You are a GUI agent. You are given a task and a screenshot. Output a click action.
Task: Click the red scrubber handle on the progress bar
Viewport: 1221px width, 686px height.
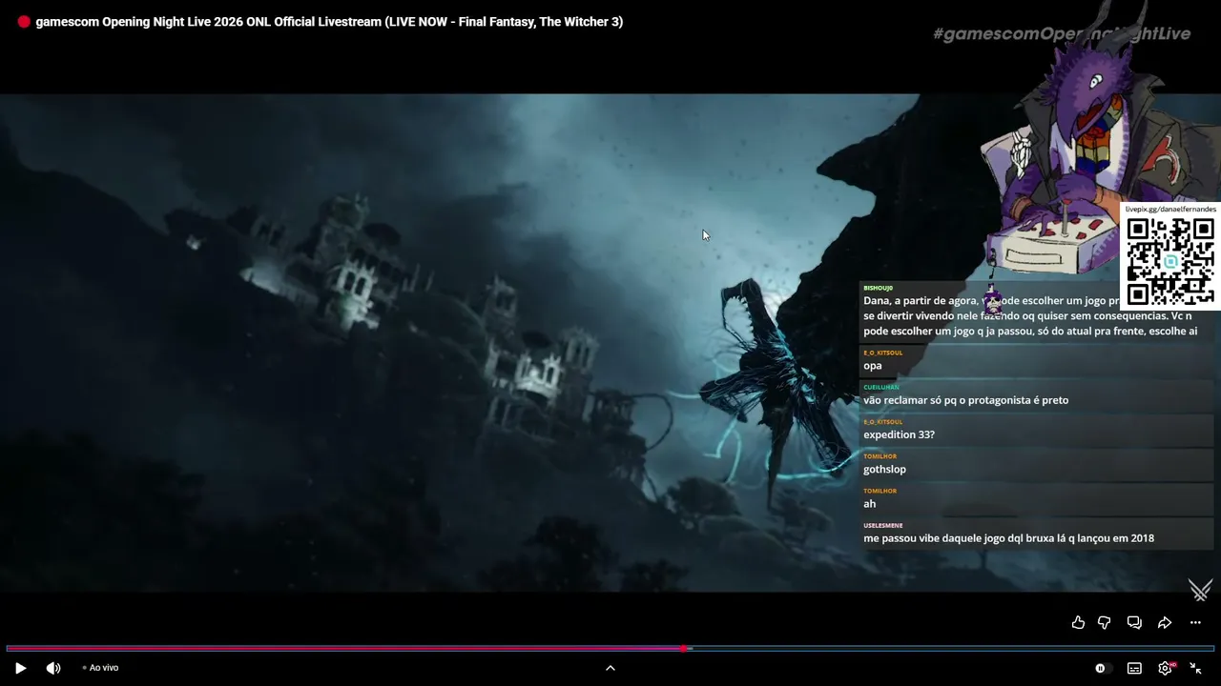coord(684,649)
